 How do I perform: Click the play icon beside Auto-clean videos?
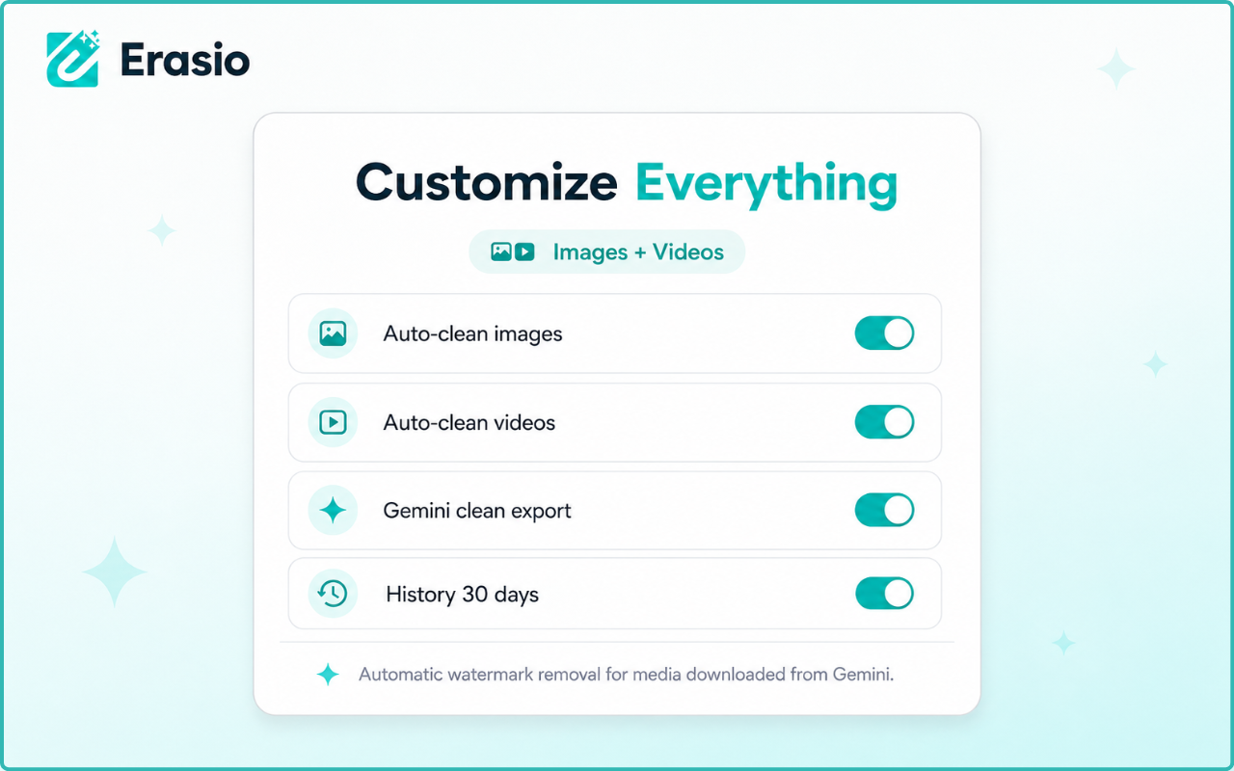[x=333, y=422]
